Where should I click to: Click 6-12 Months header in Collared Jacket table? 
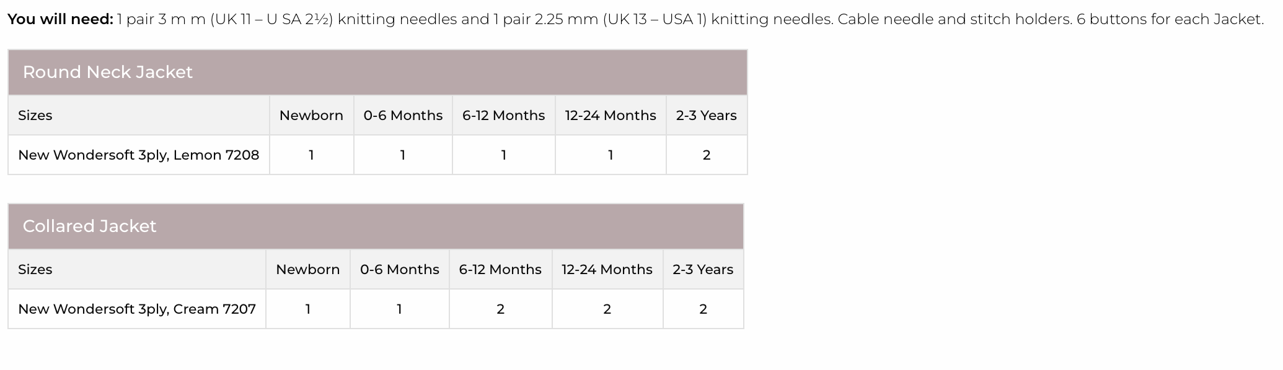[500, 270]
